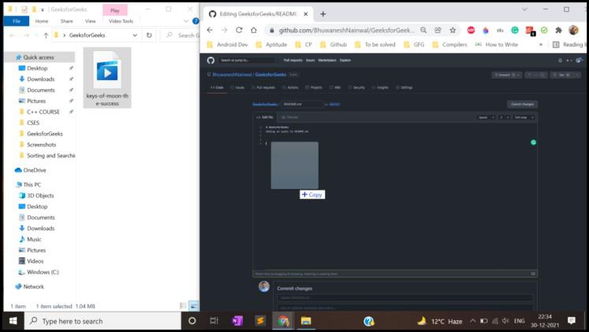This screenshot has width=589, height=332.
Task: Open Windows notification center
Action: click(572, 321)
